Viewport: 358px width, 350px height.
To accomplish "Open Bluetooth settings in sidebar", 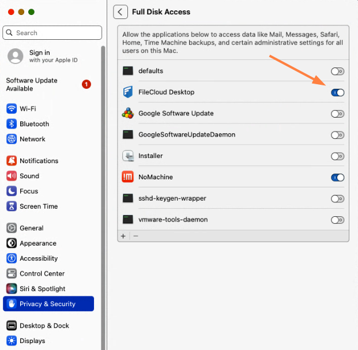I will click(x=34, y=124).
